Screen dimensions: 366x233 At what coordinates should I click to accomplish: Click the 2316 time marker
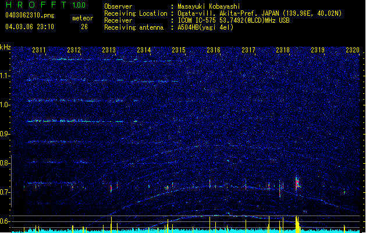pyautogui.click(x=214, y=50)
